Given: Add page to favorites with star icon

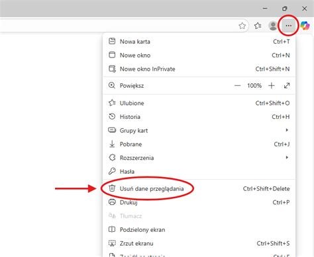Looking at the screenshot, I should (x=242, y=26).
